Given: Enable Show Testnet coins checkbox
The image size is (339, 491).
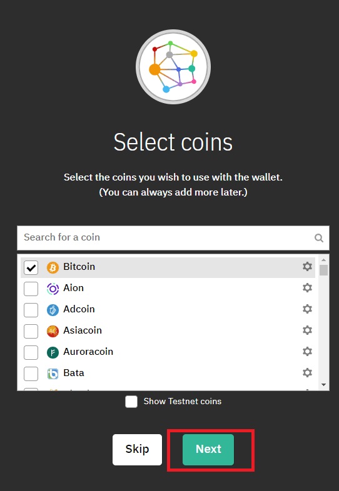Looking at the screenshot, I should (131, 402).
